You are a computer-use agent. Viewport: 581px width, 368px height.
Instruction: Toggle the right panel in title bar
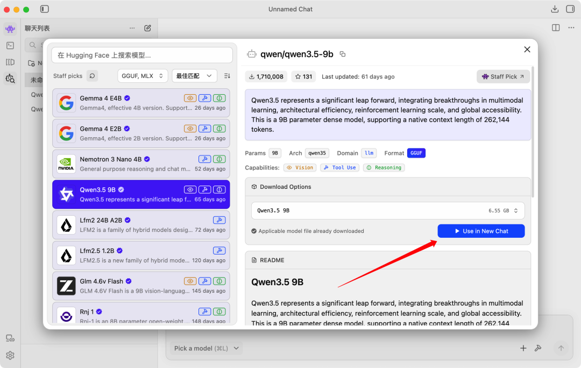click(570, 9)
